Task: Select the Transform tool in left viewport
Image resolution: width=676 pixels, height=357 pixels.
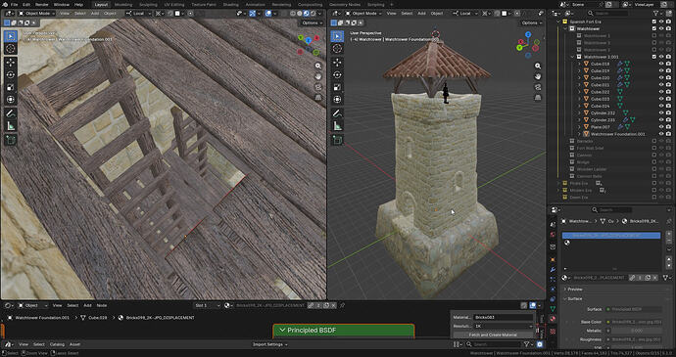Action: pos(11,100)
